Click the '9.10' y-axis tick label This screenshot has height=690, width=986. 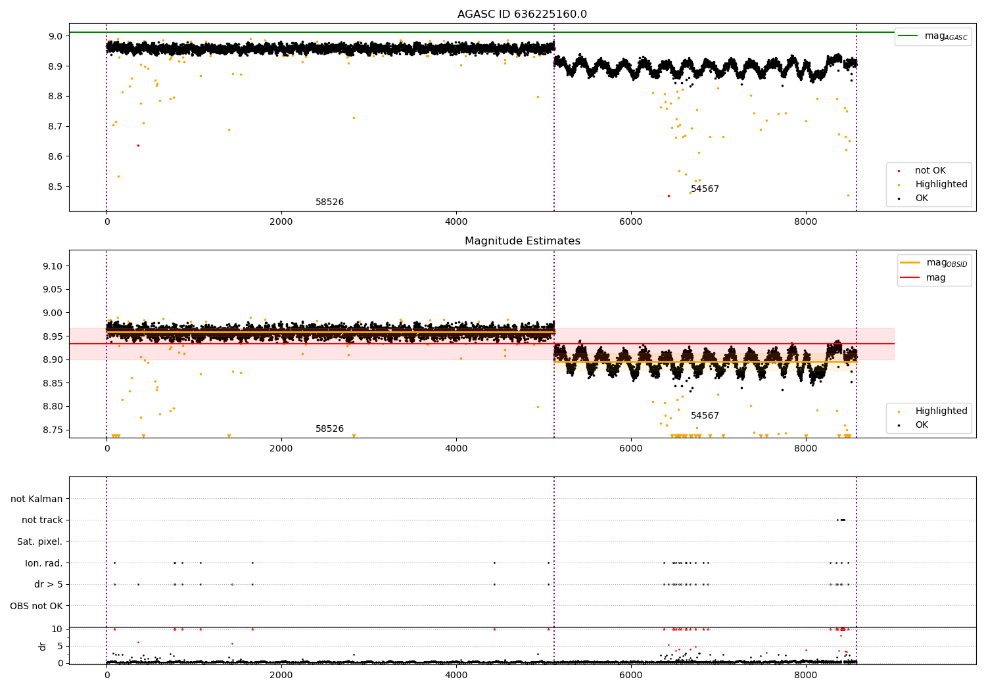(53, 266)
